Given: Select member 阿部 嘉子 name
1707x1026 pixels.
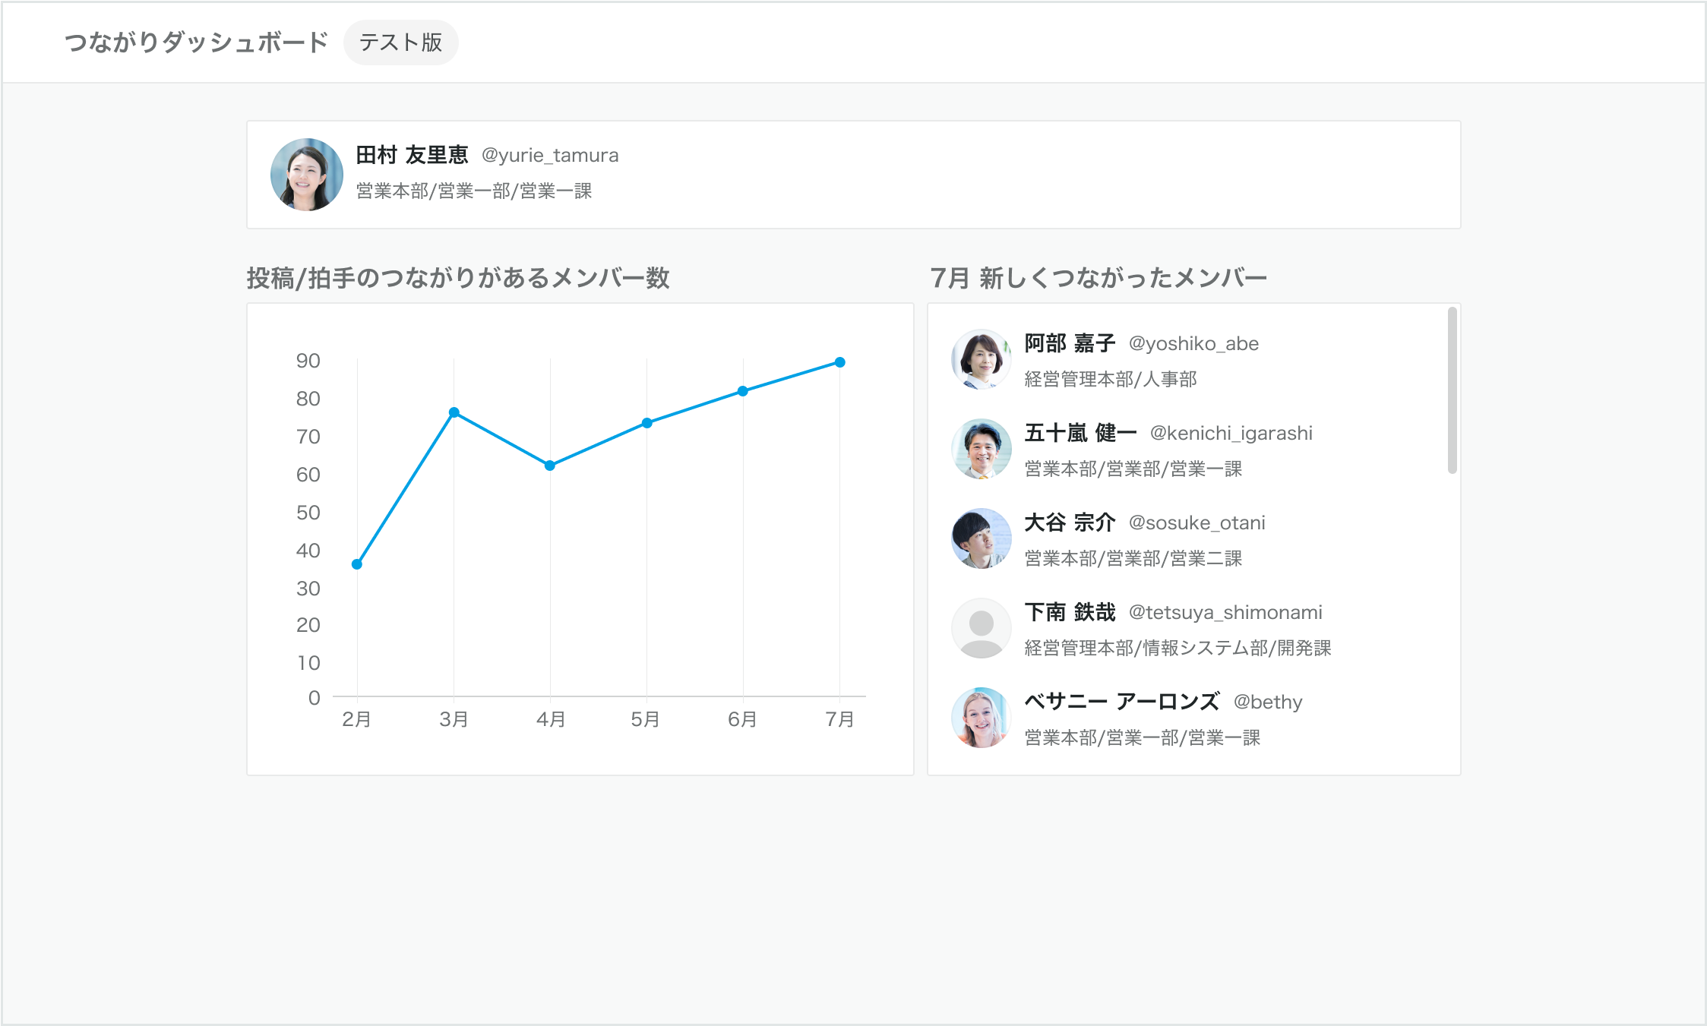Looking at the screenshot, I should (1070, 343).
